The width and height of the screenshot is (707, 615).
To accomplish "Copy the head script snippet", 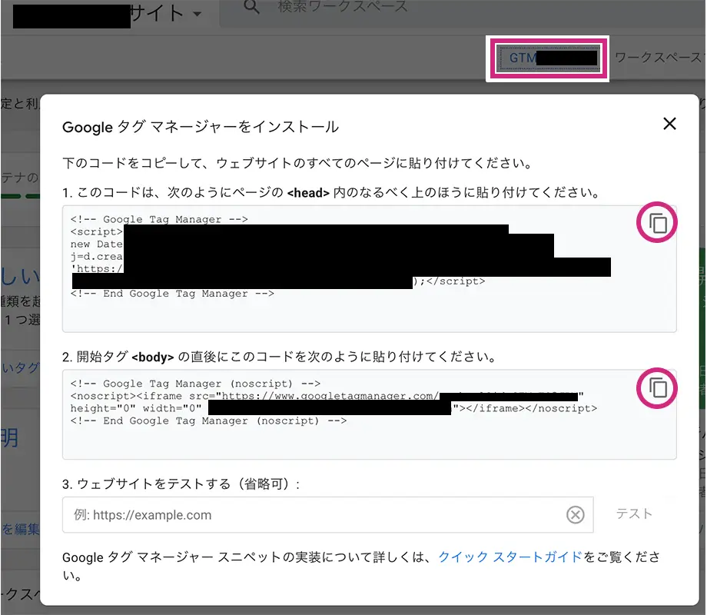I will (658, 224).
